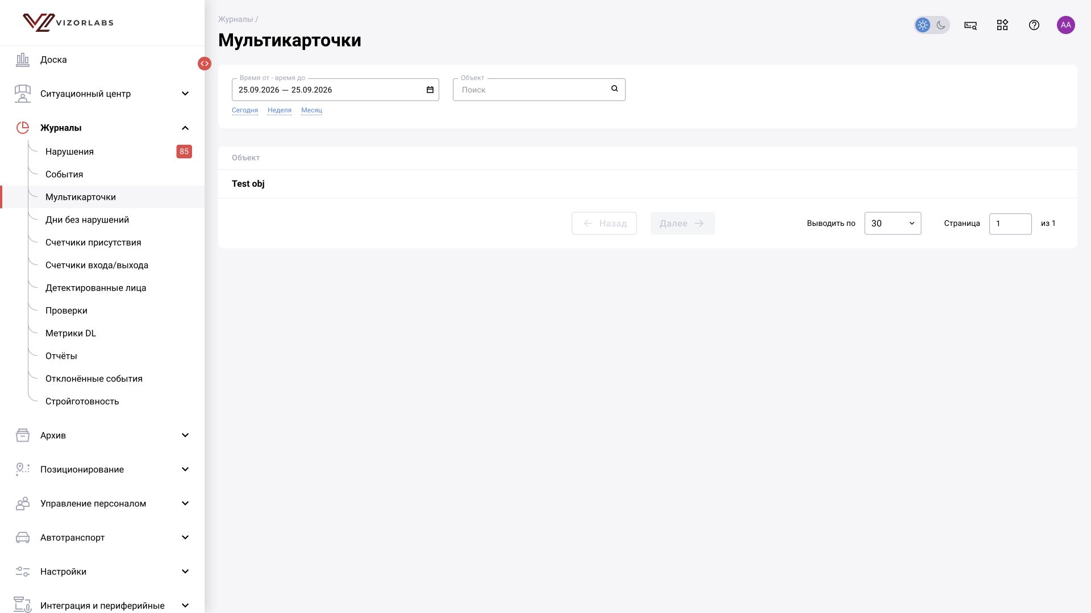Click the Автотранспорт car icon
This screenshot has height=613, width=1091.
click(x=23, y=538)
